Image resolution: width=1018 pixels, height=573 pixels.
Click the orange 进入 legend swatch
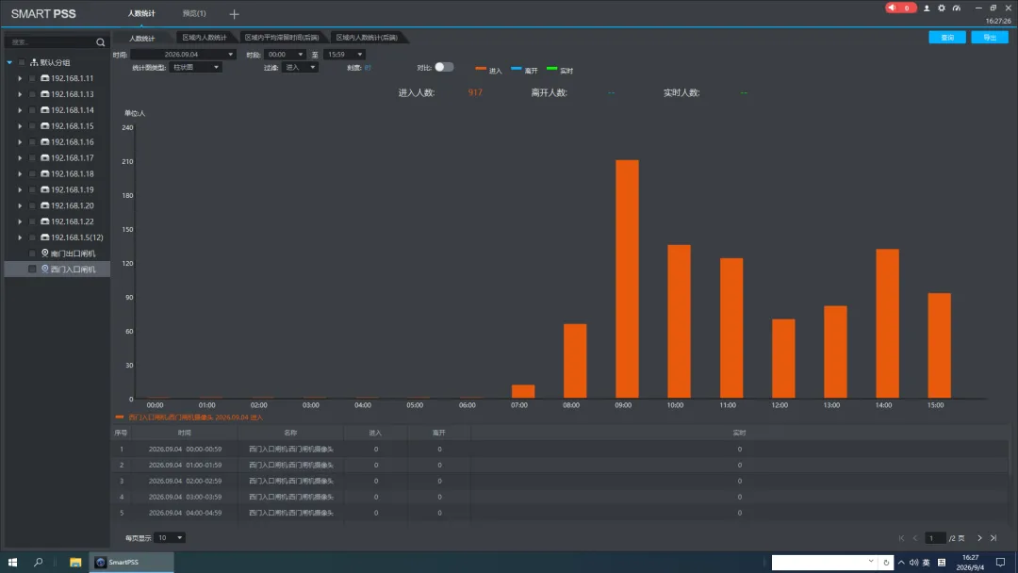(481, 68)
